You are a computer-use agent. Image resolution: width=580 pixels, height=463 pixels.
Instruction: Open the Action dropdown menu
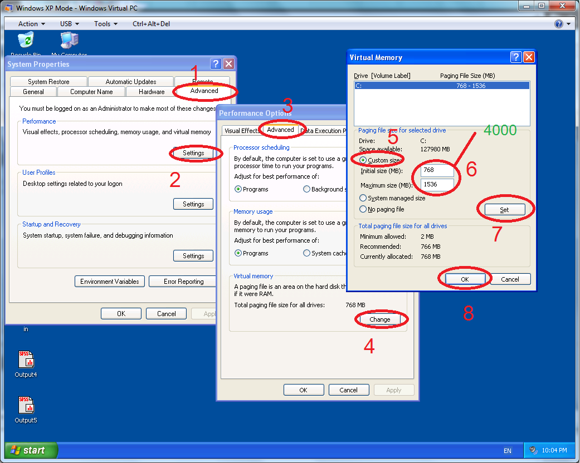32,24
